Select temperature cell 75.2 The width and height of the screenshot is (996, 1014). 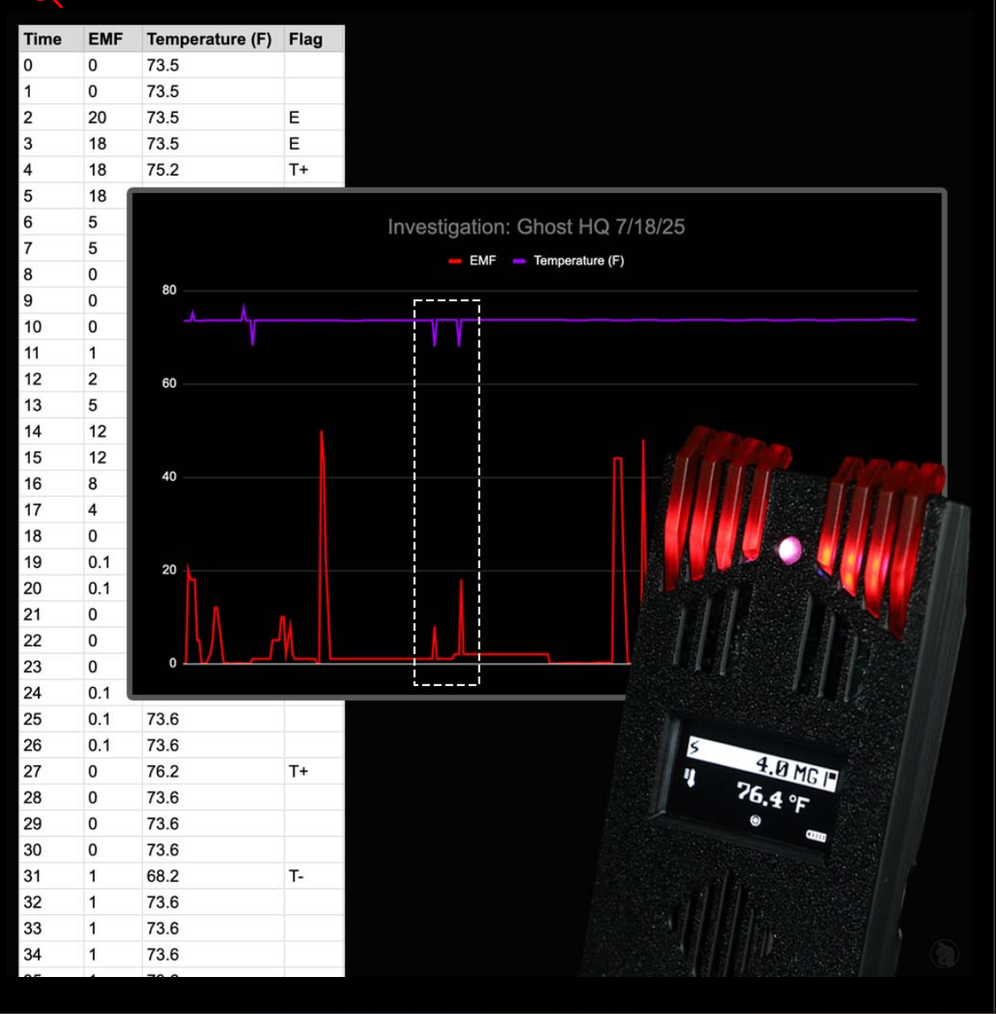point(213,170)
